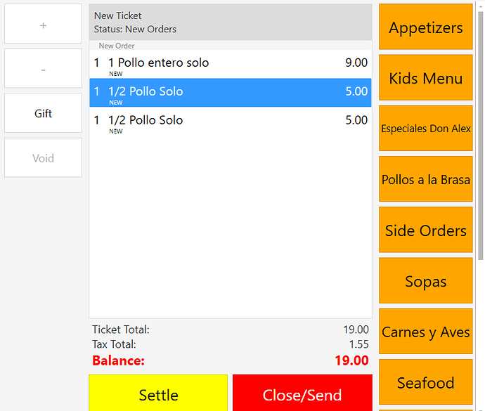Open the Sopas category

tap(426, 280)
